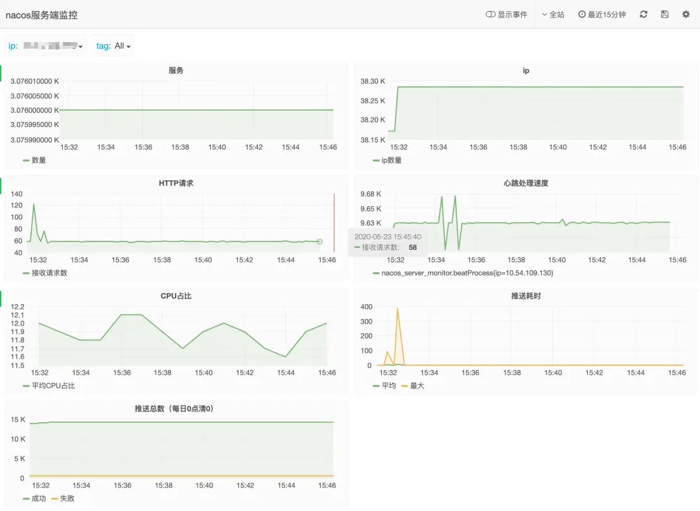
Task: Click the 最大 legend color swatch
Action: pyautogui.click(x=404, y=386)
